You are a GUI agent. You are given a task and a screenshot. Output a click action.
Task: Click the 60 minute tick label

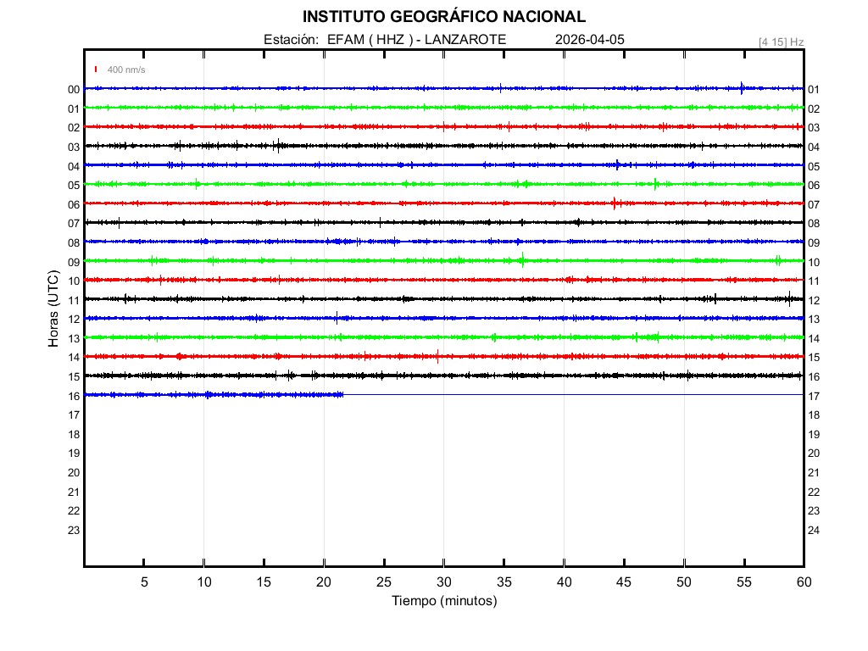point(804,581)
